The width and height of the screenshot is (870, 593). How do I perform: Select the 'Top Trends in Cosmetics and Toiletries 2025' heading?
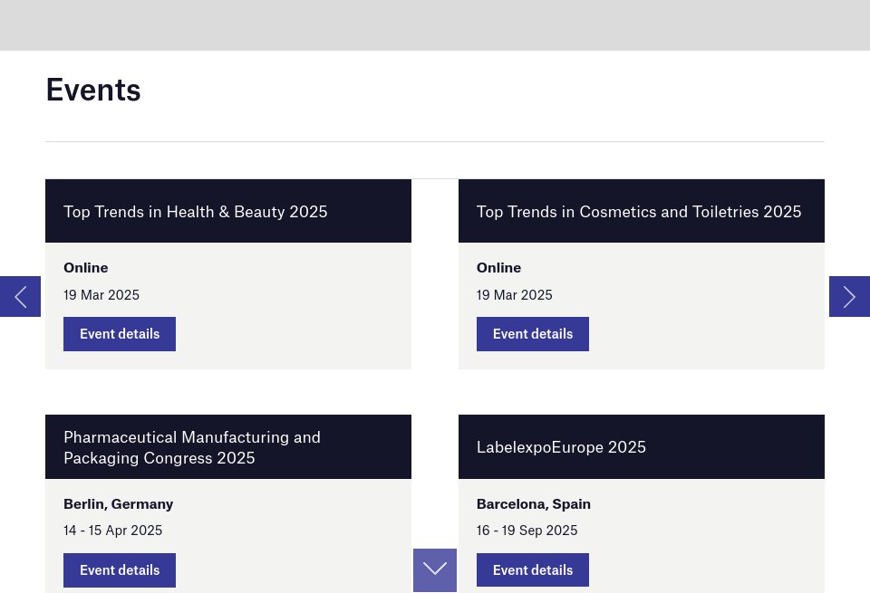point(639,212)
